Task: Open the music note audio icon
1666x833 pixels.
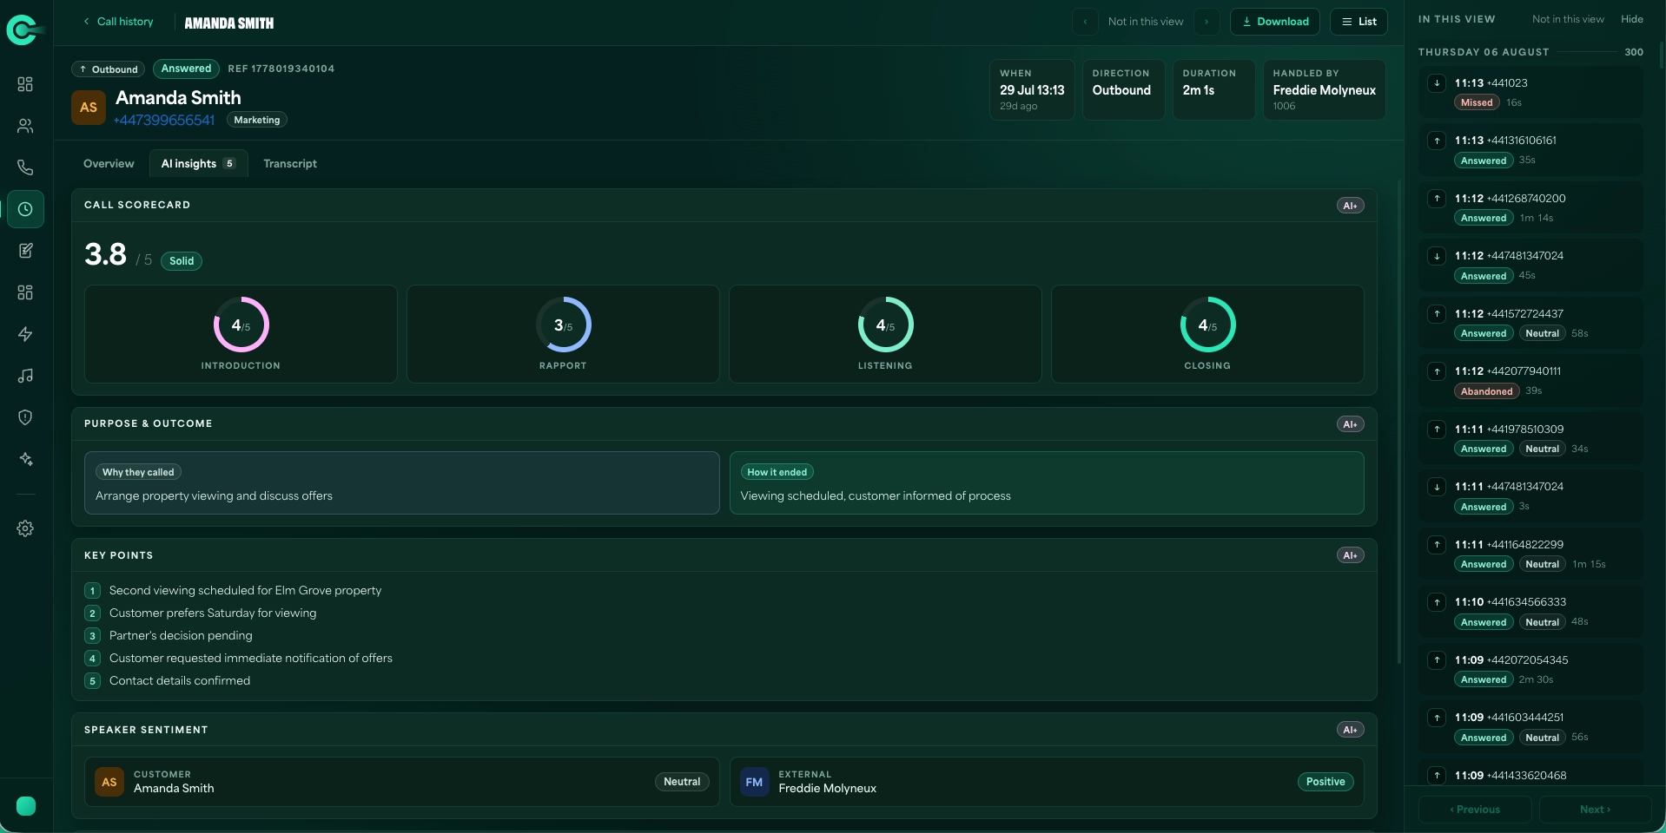Action: click(x=25, y=376)
